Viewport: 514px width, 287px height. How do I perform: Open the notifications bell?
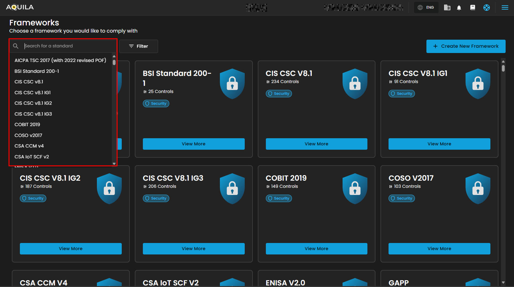coord(459,7)
